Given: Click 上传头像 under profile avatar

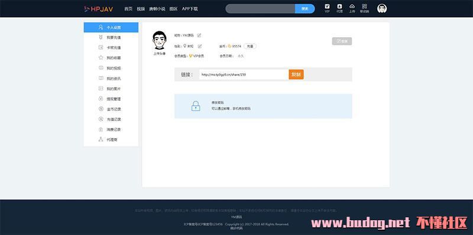Looking at the screenshot, I should [159, 53].
